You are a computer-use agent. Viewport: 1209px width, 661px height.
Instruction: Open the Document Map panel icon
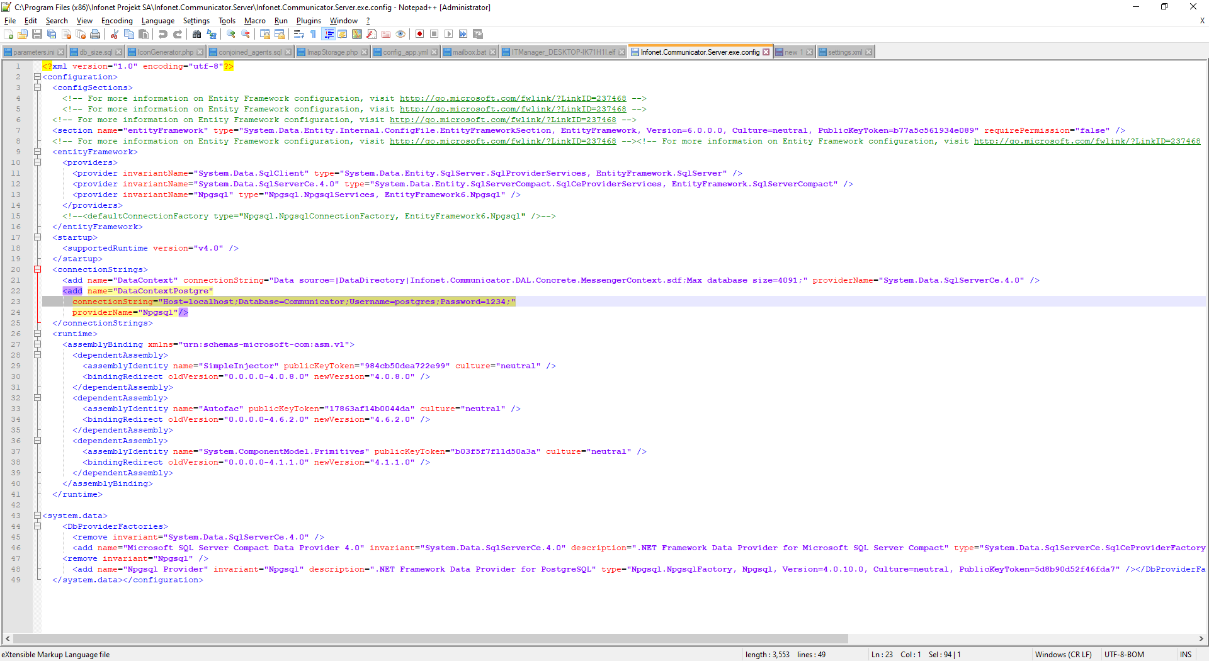(x=357, y=34)
